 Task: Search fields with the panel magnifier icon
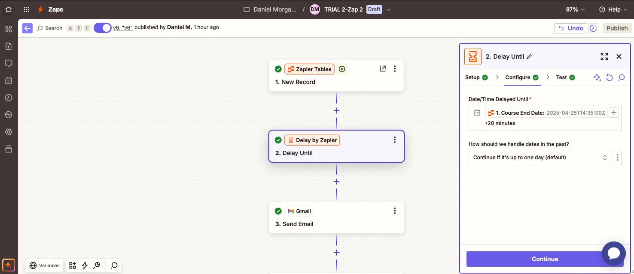click(x=621, y=77)
